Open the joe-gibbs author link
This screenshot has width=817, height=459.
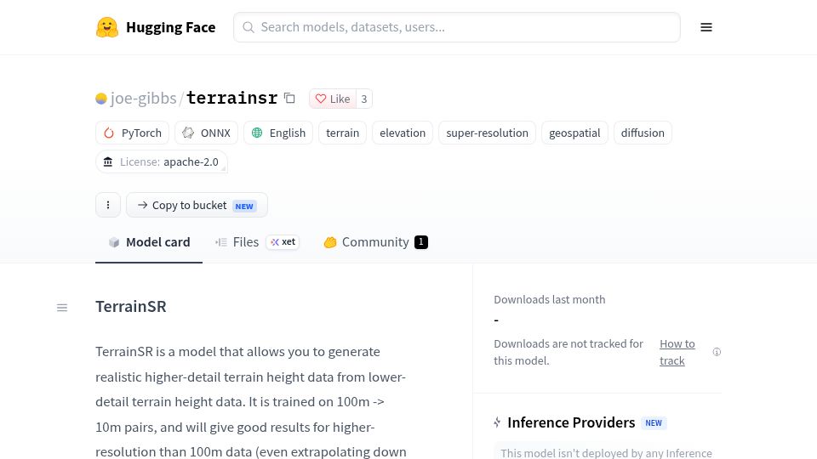pos(143,98)
